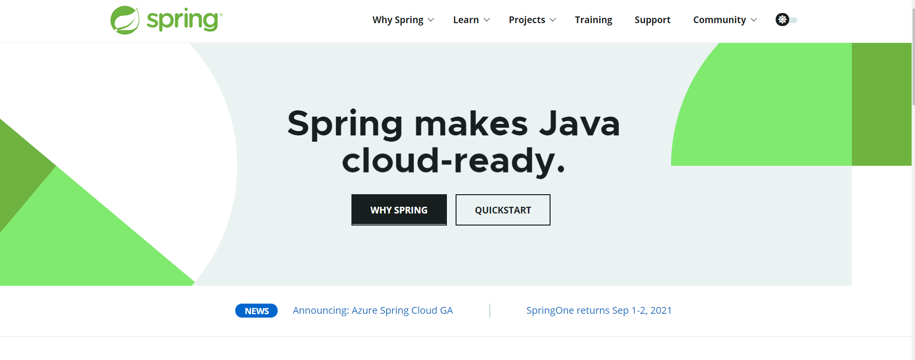915x360 pixels.
Task: Open the Projects menu
Action: coord(527,20)
